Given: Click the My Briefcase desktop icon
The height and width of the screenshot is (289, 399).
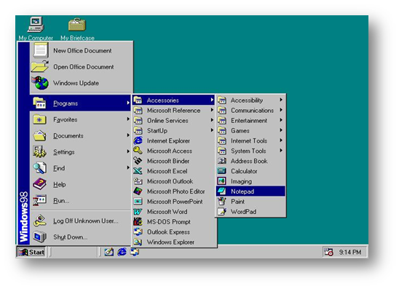Looking at the screenshot, I should click(77, 25).
